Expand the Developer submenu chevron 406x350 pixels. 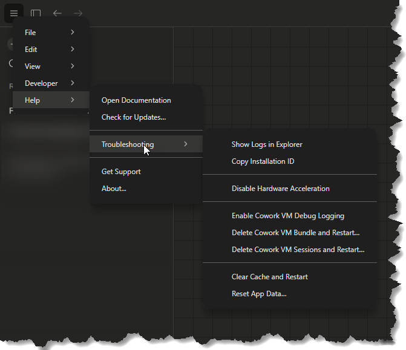click(73, 83)
